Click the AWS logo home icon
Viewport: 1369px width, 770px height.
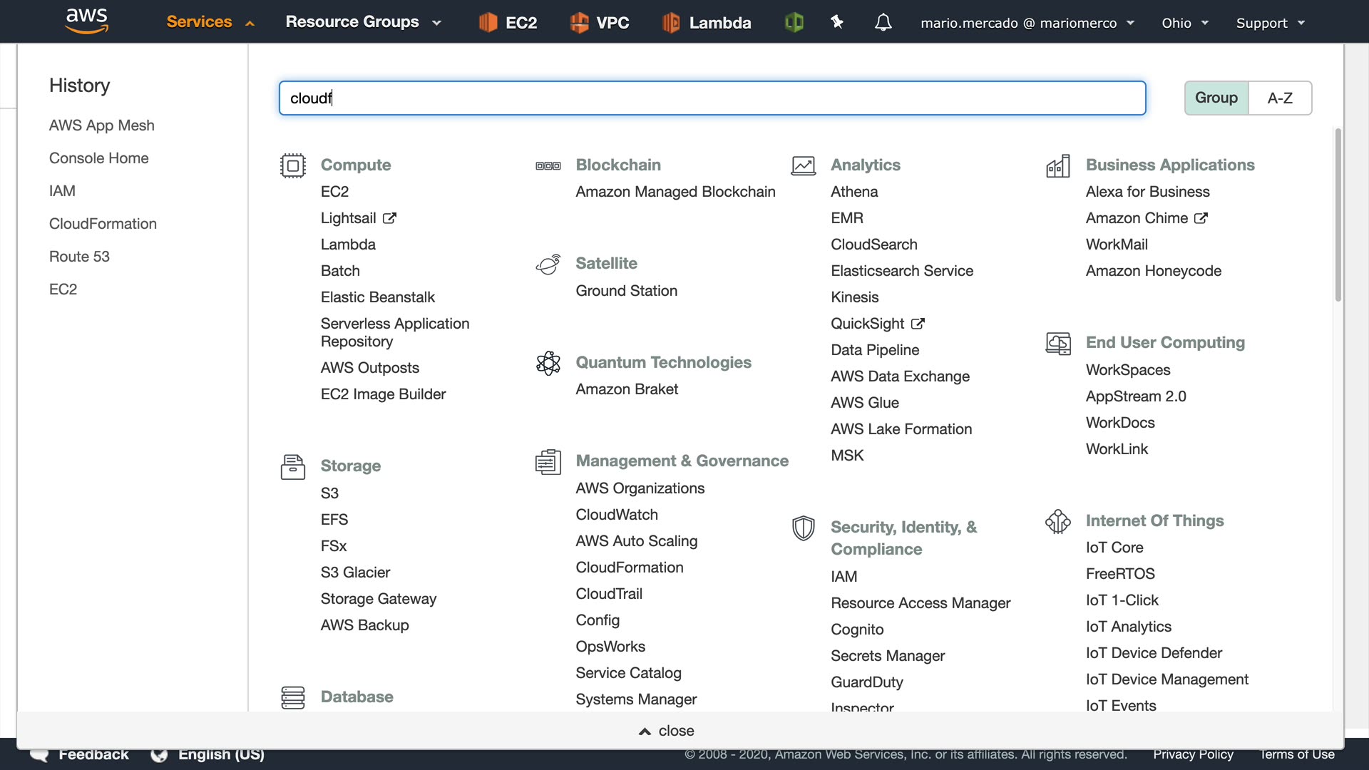point(86,21)
